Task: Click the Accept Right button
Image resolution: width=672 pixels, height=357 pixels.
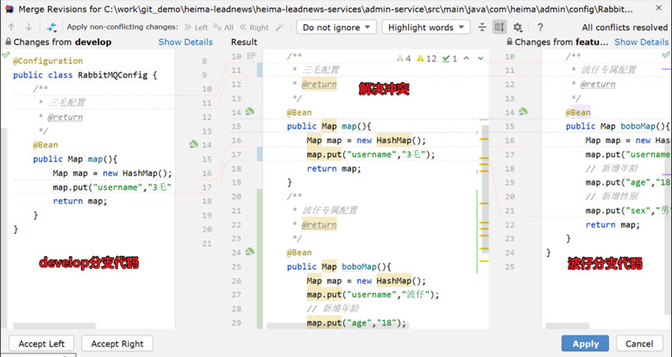Action: pyautogui.click(x=117, y=344)
